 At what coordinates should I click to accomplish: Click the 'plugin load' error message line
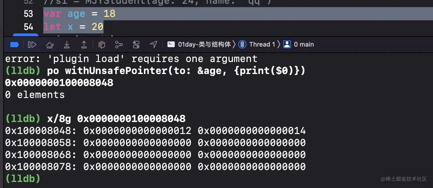tap(131, 59)
